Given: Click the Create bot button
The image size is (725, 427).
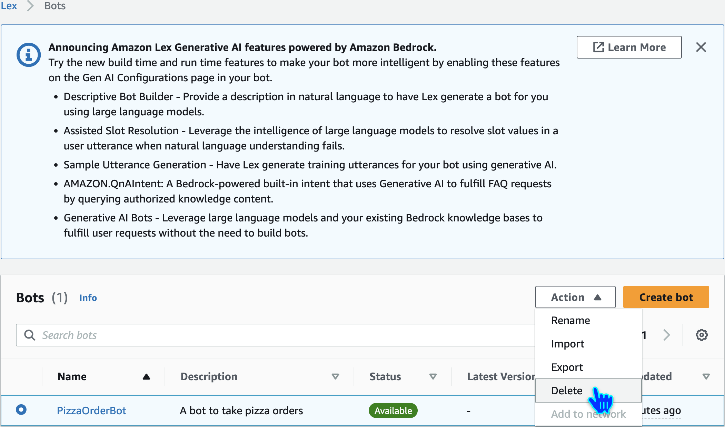Looking at the screenshot, I should coord(666,297).
